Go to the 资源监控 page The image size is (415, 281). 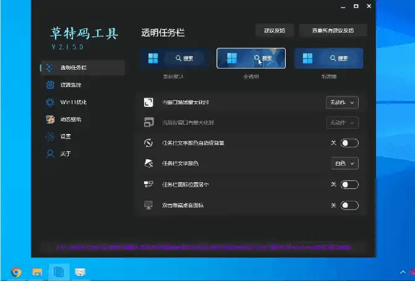[71, 85]
